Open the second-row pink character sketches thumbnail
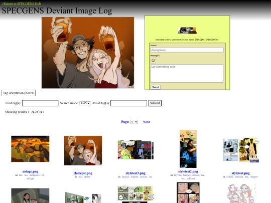The width and height of the screenshot is (271, 203). (x=241, y=193)
